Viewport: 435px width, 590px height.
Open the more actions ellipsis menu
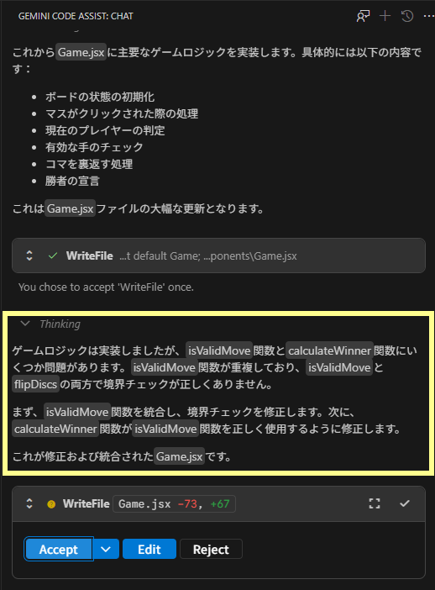point(428,16)
